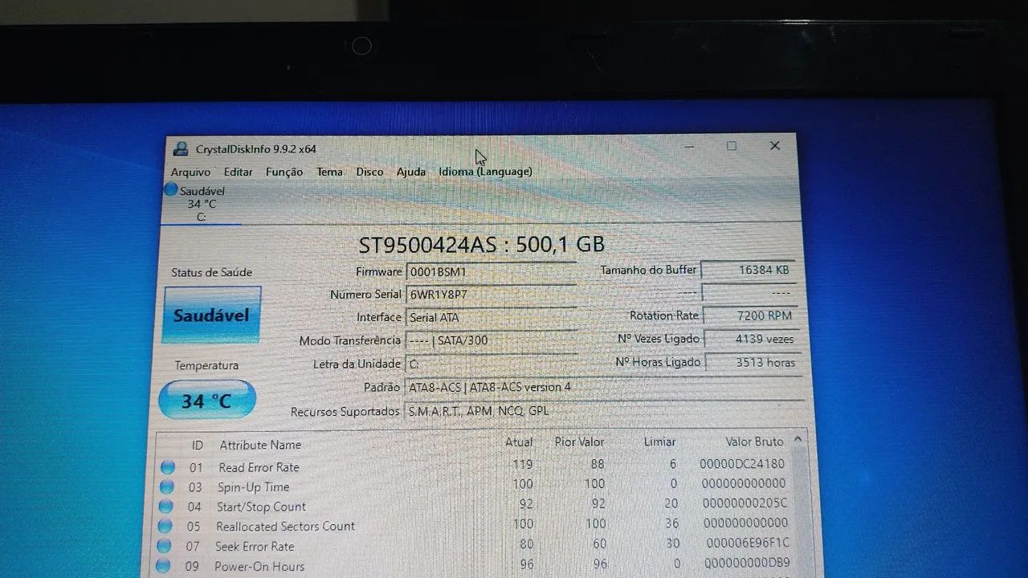Viewport: 1028px width, 578px height.
Task: Click the status orb for Power-On Hours
Action: (x=163, y=566)
